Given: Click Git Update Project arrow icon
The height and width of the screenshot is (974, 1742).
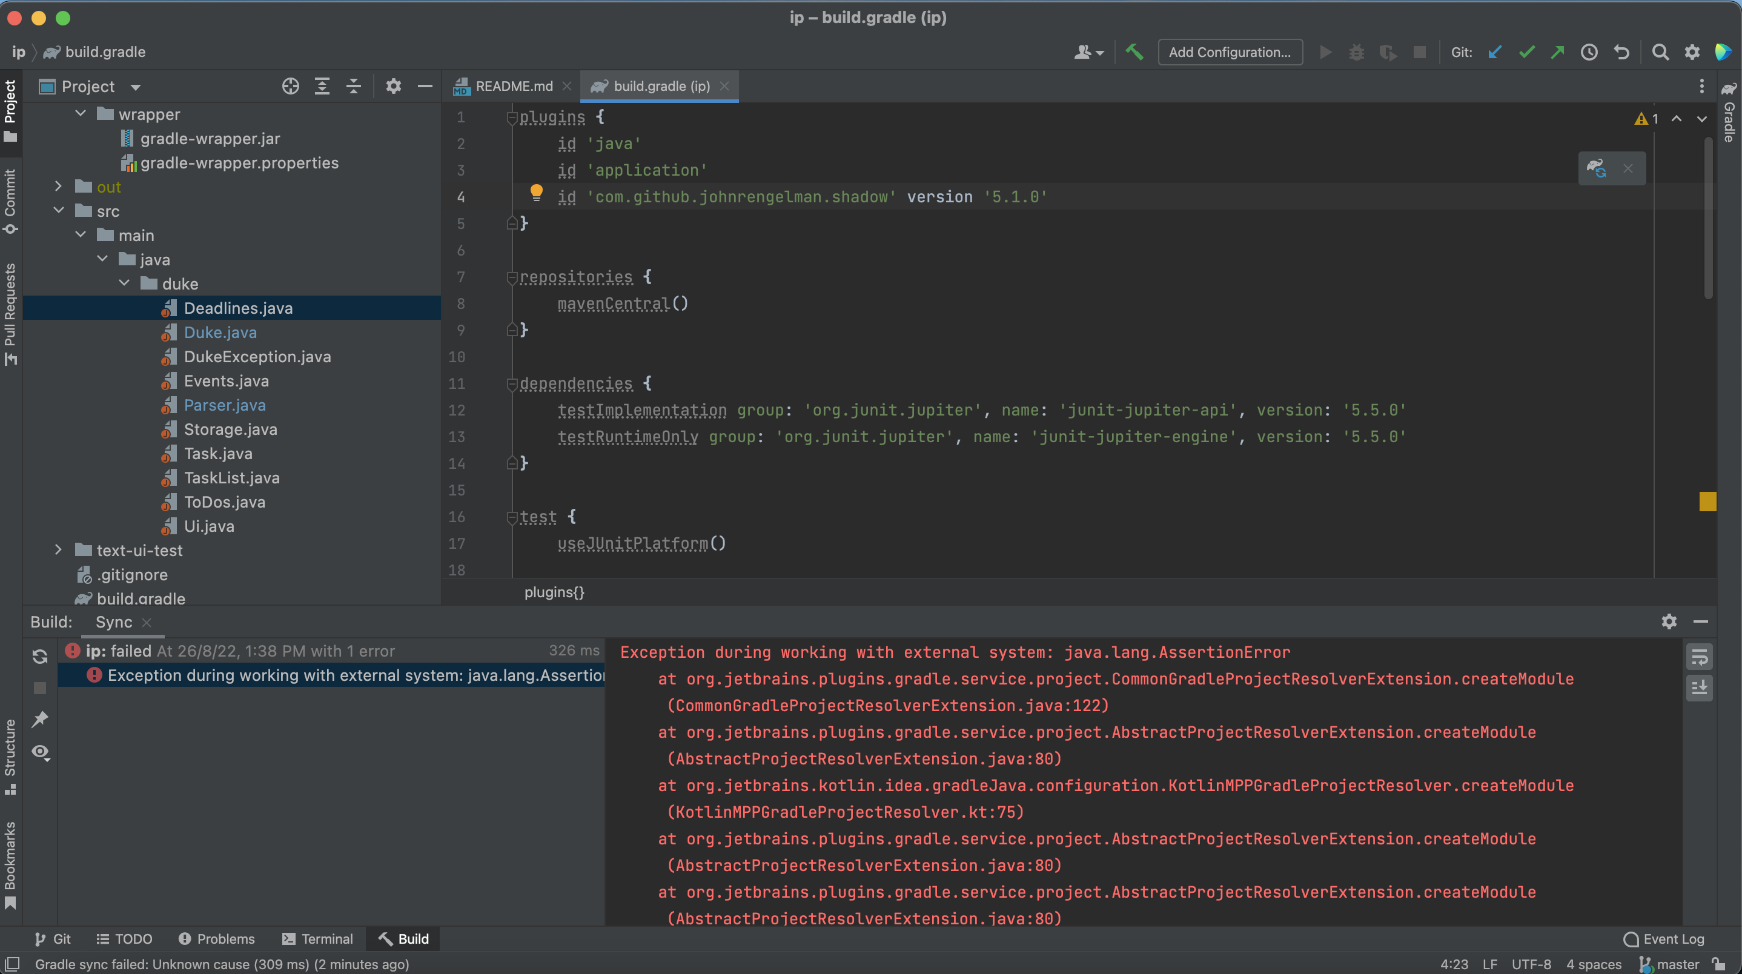Looking at the screenshot, I should point(1494,52).
